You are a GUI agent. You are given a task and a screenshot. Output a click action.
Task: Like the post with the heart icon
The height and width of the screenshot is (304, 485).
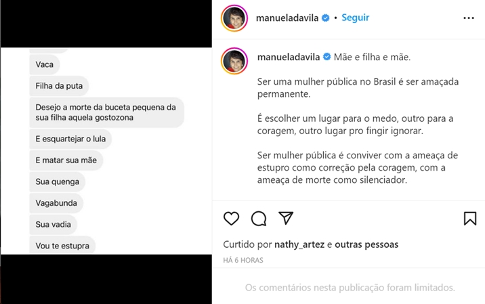[x=232, y=218]
